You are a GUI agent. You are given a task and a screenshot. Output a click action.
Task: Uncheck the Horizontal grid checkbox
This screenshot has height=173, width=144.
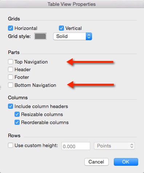coord(11,28)
